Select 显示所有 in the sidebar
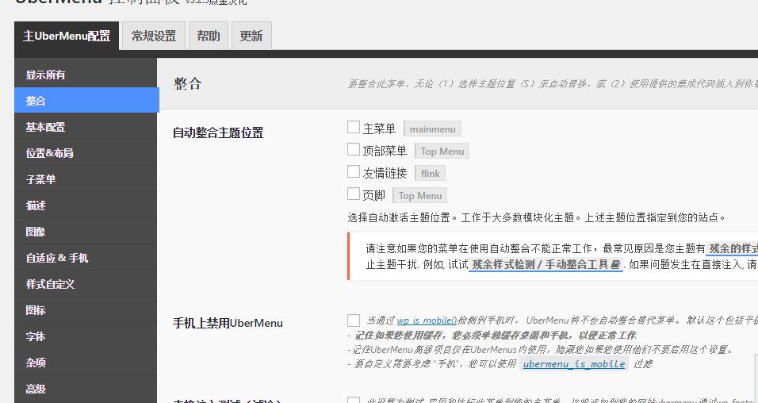Viewport: 758px width, 403px height. (x=86, y=75)
